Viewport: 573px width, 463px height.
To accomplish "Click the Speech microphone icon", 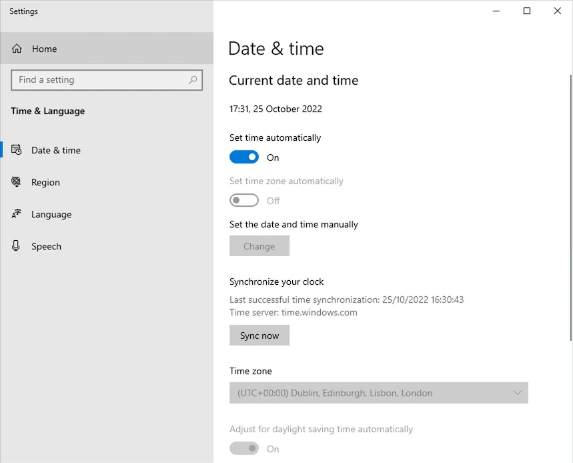I will pos(16,246).
